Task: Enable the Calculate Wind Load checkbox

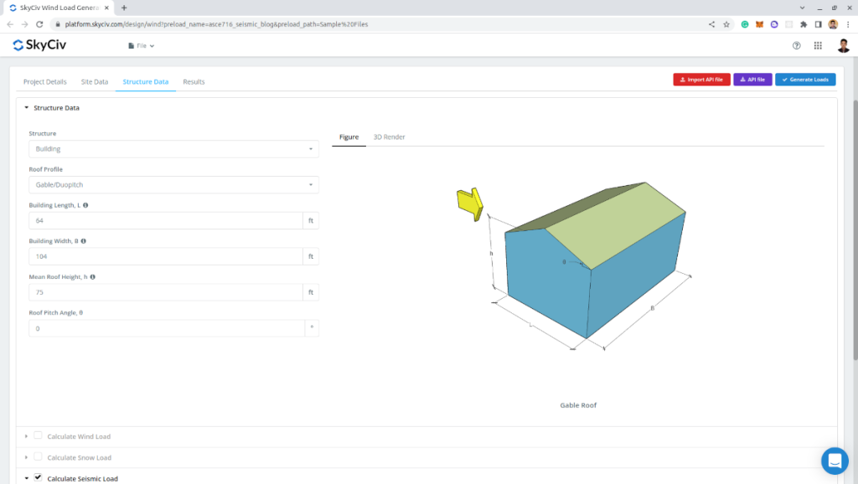Action: [x=38, y=435]
